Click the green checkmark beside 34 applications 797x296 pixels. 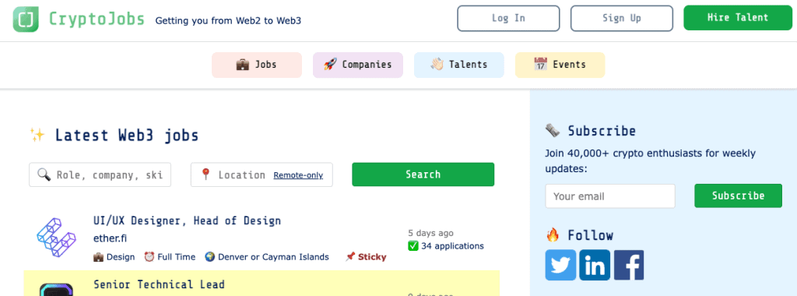pyautogui.click(x=413, y=246)
